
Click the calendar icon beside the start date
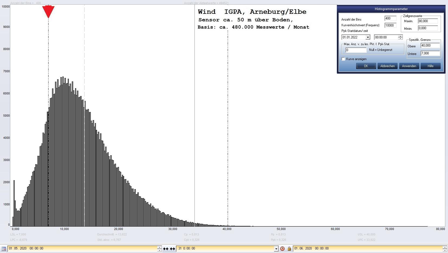coord(4,249)
